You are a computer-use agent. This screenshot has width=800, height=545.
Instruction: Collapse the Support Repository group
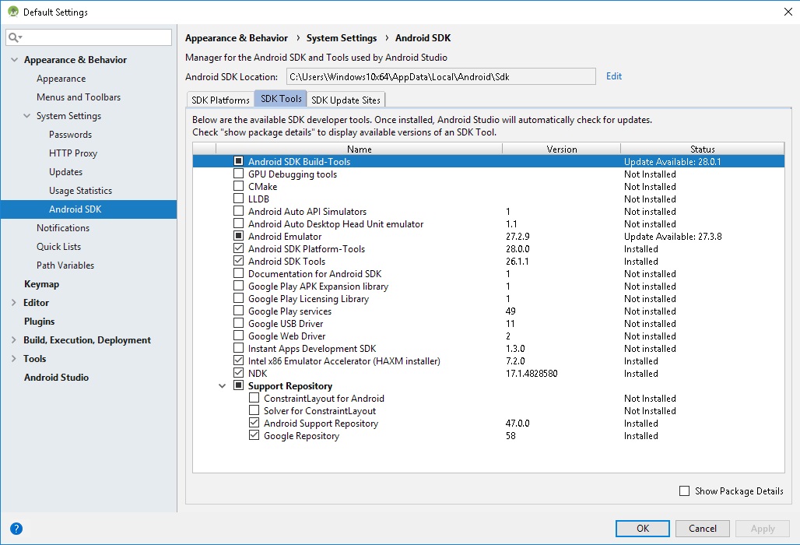(x=222, y=386)
